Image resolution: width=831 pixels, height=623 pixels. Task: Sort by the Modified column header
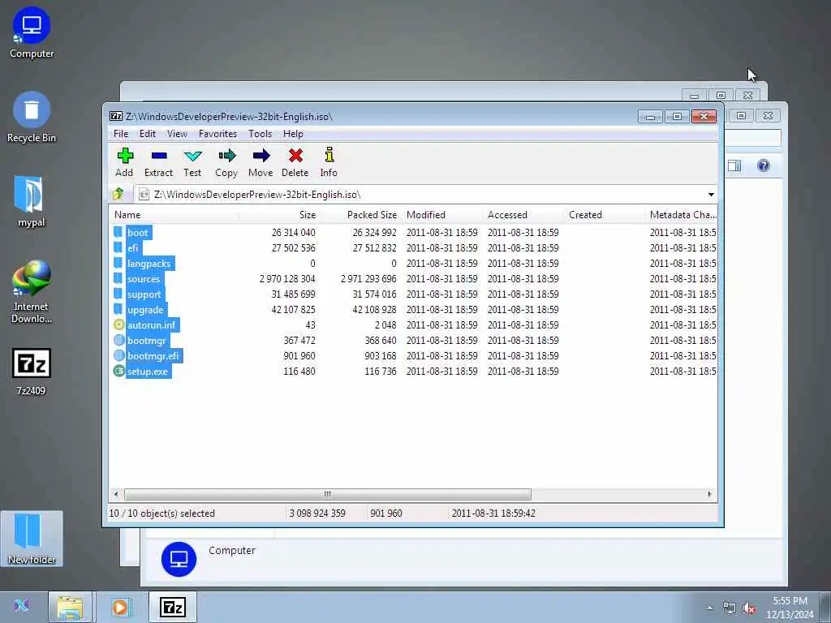(442, 214)
